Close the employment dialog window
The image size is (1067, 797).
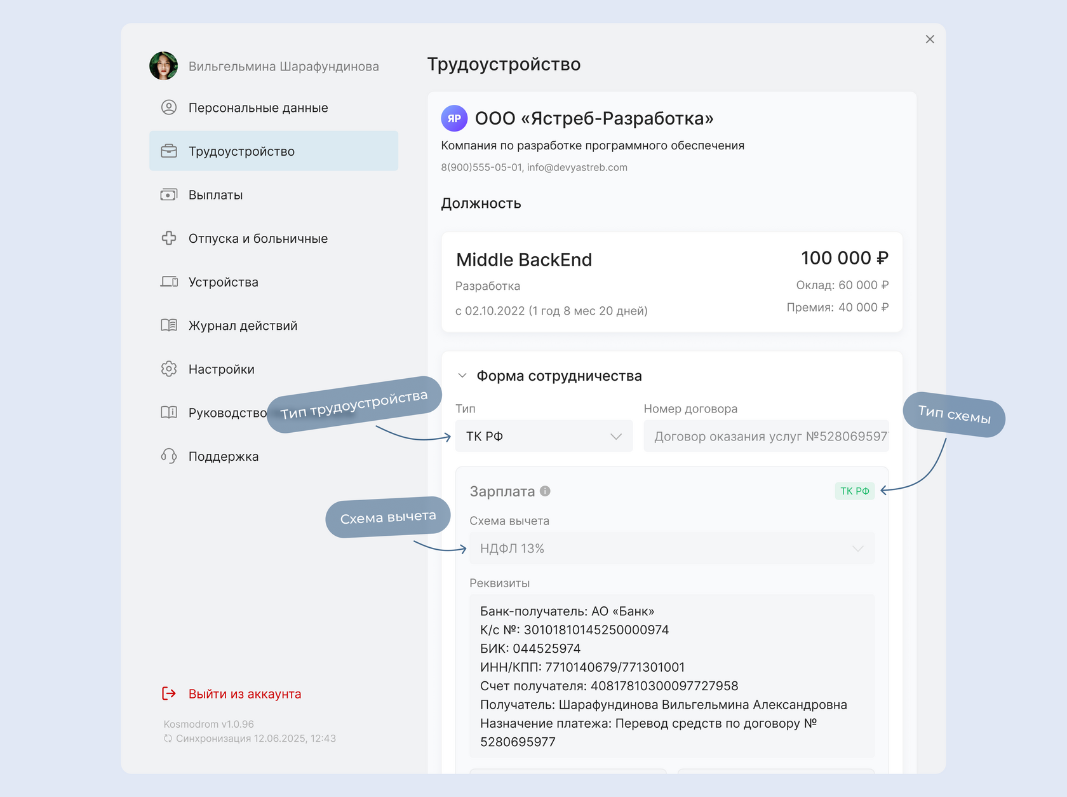(930, 39)
